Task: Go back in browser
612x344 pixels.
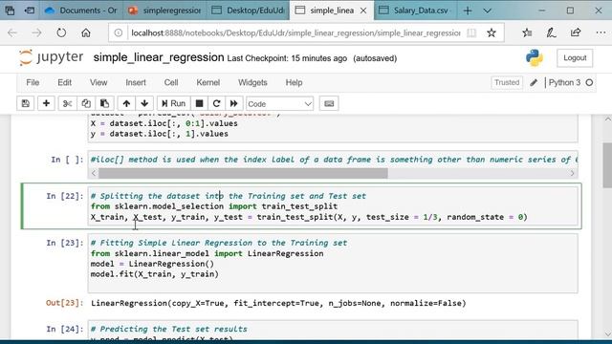Action: pyautogui.click(x=12, y=33)
